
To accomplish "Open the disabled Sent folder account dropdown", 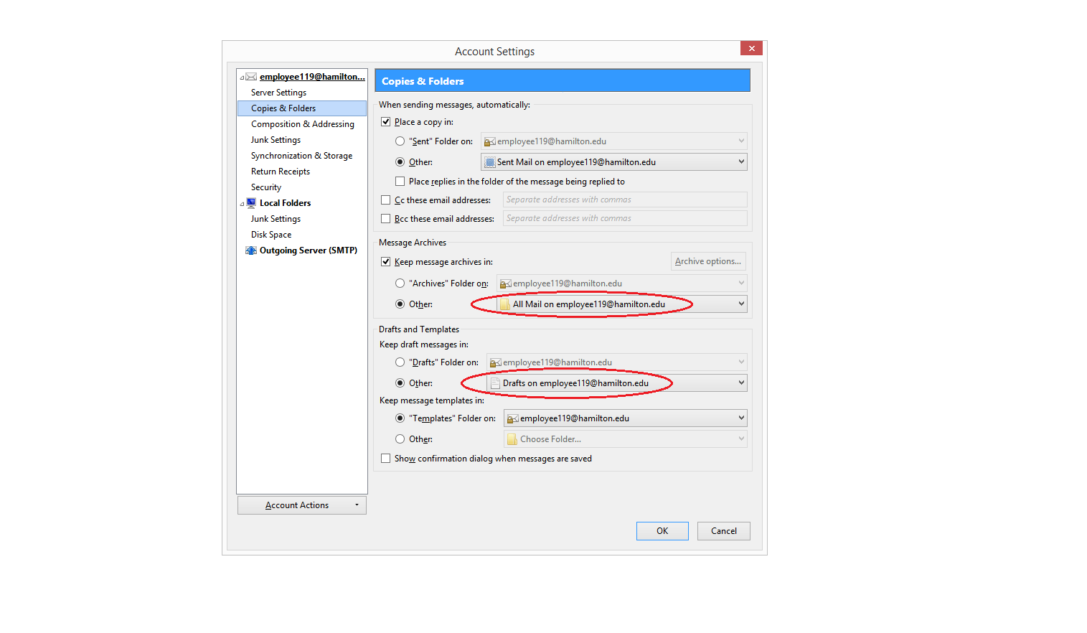I will click(x=613, y=141).
